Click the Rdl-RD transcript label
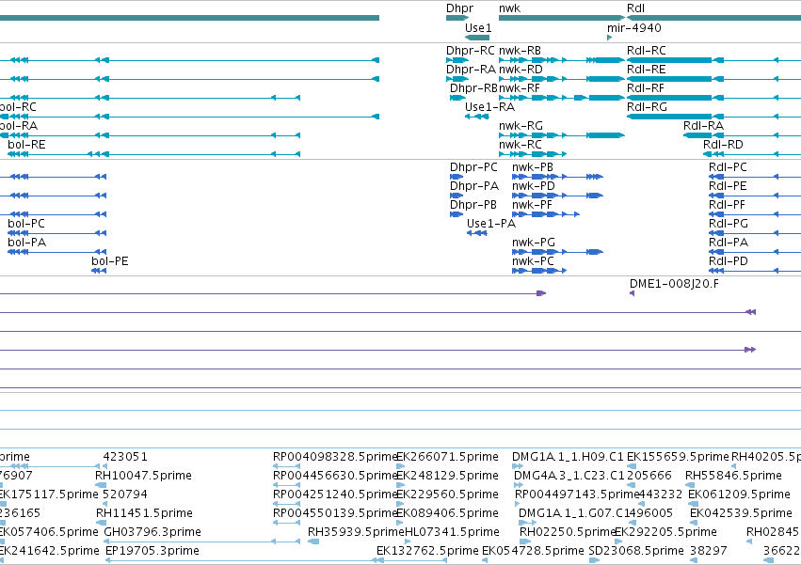Image resolution: width=801 pixels, height=565 pixels. [x=723, y=145]
